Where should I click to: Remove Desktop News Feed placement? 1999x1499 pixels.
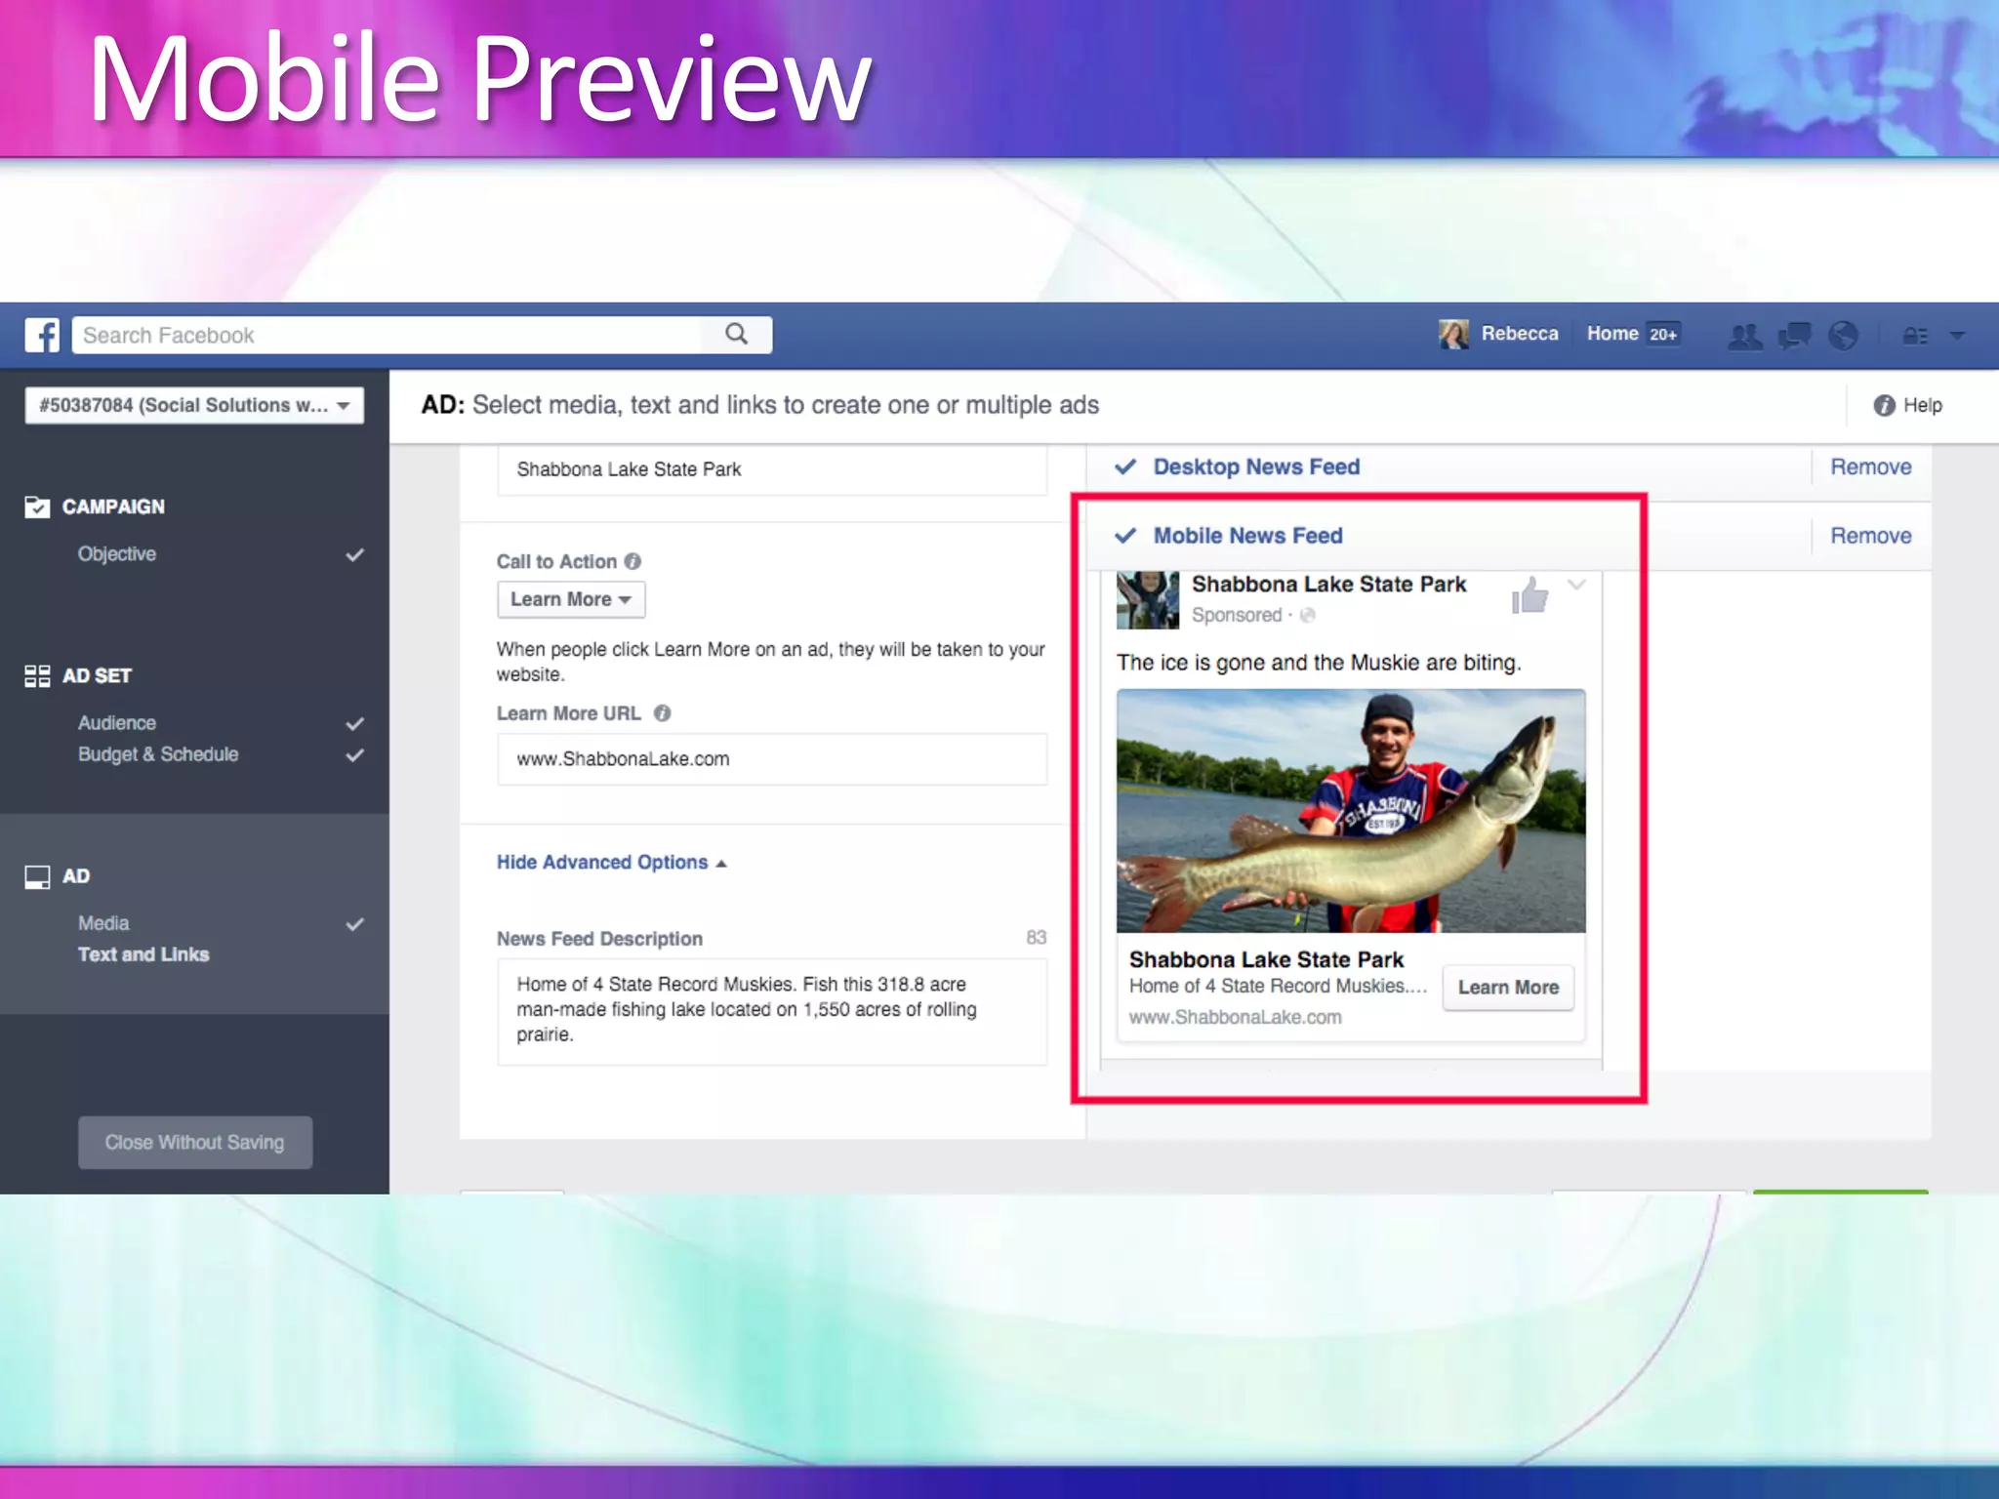tap(1870, 466)
